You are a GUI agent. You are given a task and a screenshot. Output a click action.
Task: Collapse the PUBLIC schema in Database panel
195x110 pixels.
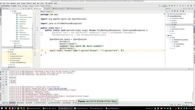tap(170, 42)
